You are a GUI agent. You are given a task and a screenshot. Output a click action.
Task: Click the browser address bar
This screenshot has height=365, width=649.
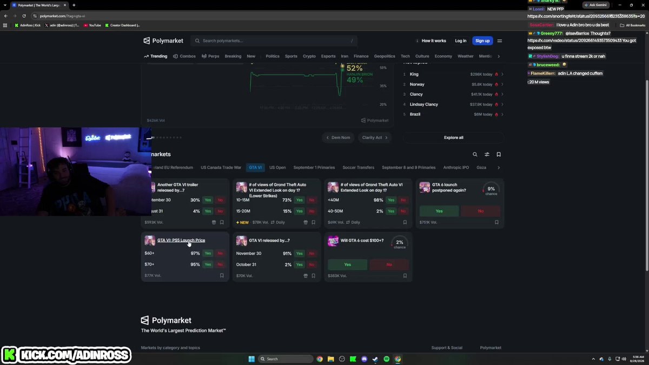[303, 16]
